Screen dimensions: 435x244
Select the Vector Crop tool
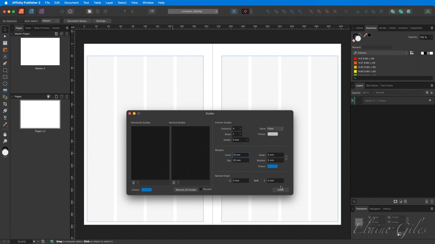point(5,104)
